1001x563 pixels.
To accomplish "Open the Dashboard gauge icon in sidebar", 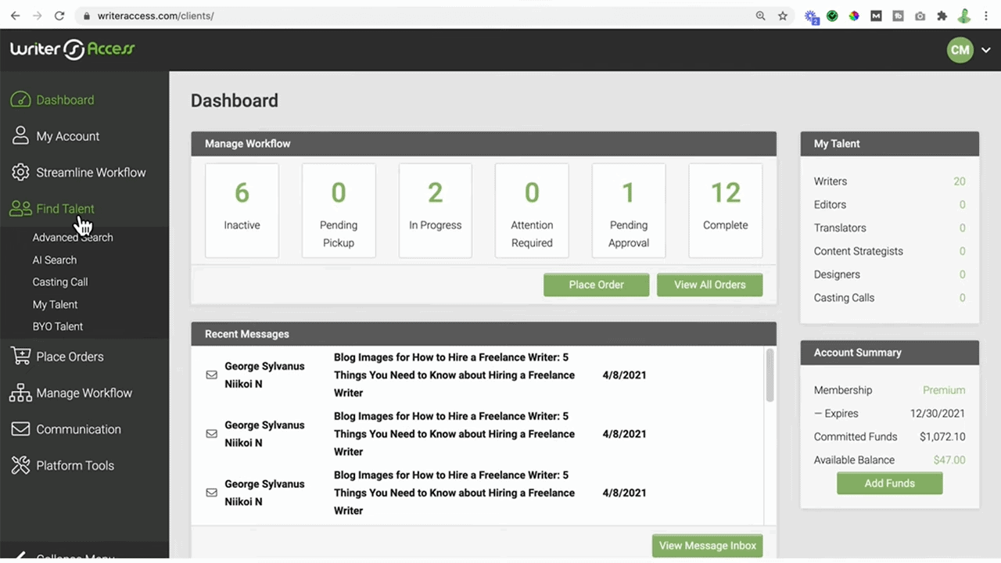I will [x=20, y=100].
